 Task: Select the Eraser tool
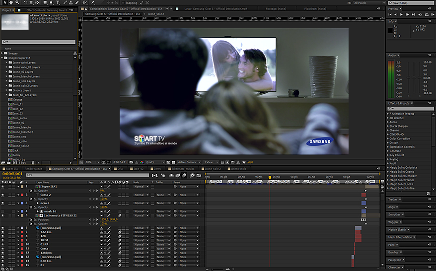click(77, 2)
